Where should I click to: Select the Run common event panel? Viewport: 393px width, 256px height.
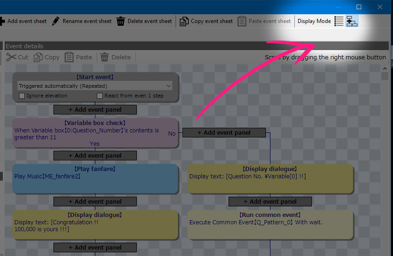pyautogui.click(x=270, y=225)
